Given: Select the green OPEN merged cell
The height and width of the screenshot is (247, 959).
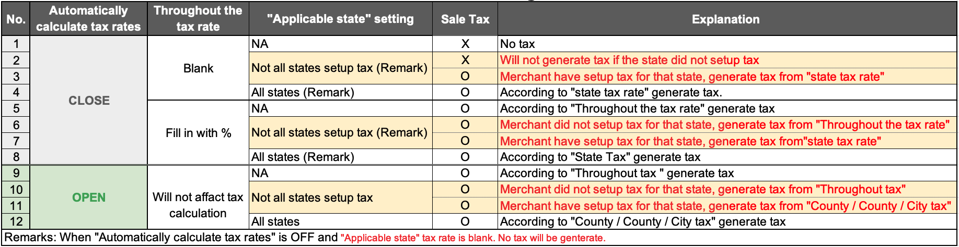Looking at the screenshot, I should click(89, 197).
